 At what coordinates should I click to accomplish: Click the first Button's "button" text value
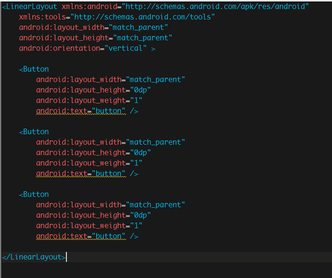pos(109,111)
